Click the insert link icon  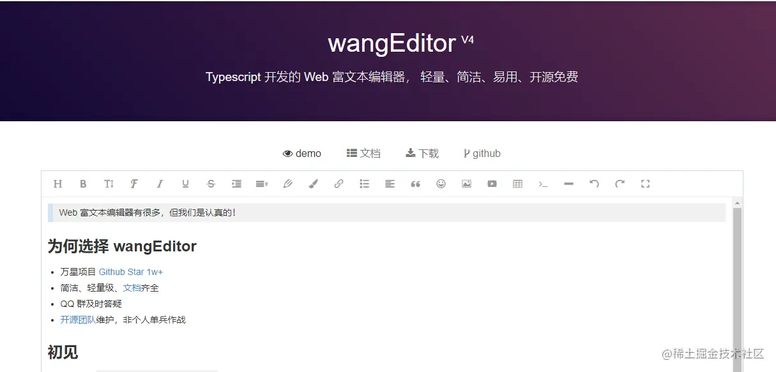(339, 184)
